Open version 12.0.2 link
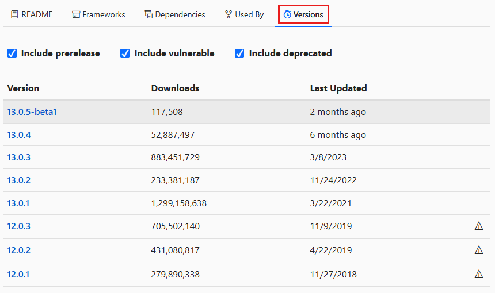The width and height of the screenshot is (495, 293). coord(19,250)
